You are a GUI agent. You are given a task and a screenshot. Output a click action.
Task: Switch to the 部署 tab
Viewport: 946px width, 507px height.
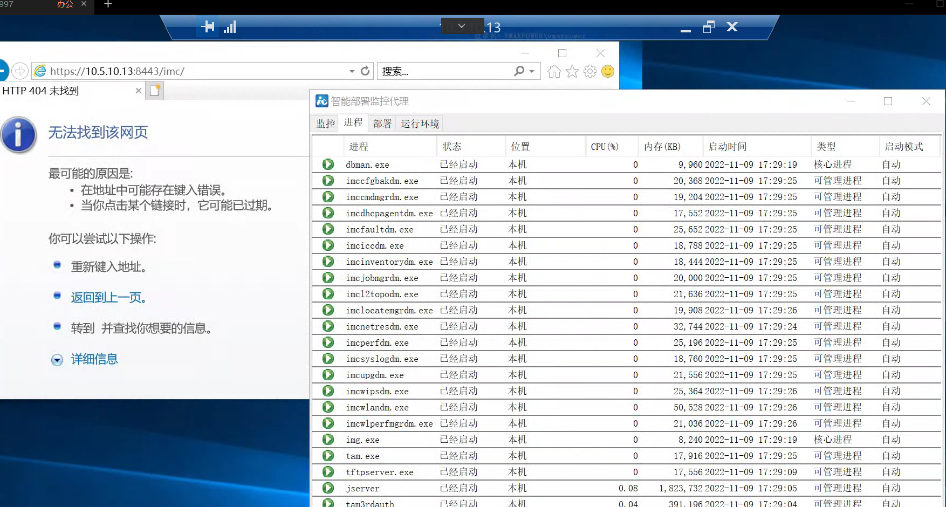pos(382,124)
